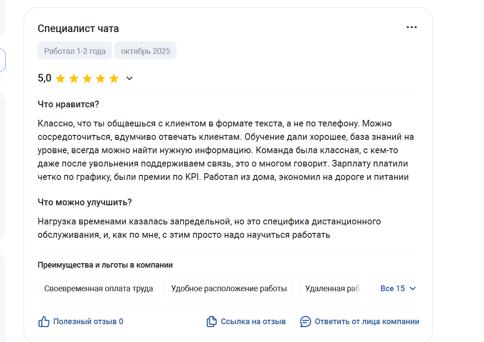The width and height of the screenshot is (484, 342).
Task: Expand rating details chevron next to stars
Action: click(129, 79)
